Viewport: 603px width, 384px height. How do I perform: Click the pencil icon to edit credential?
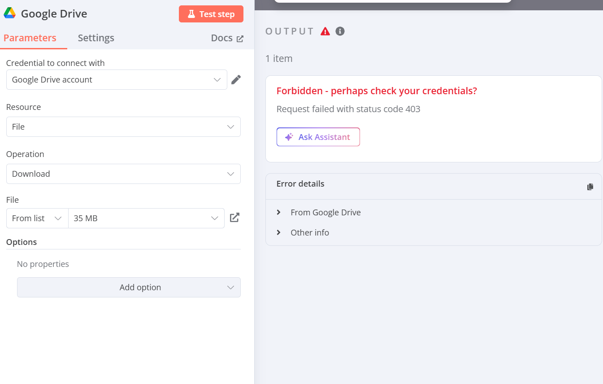click(236, 80)
